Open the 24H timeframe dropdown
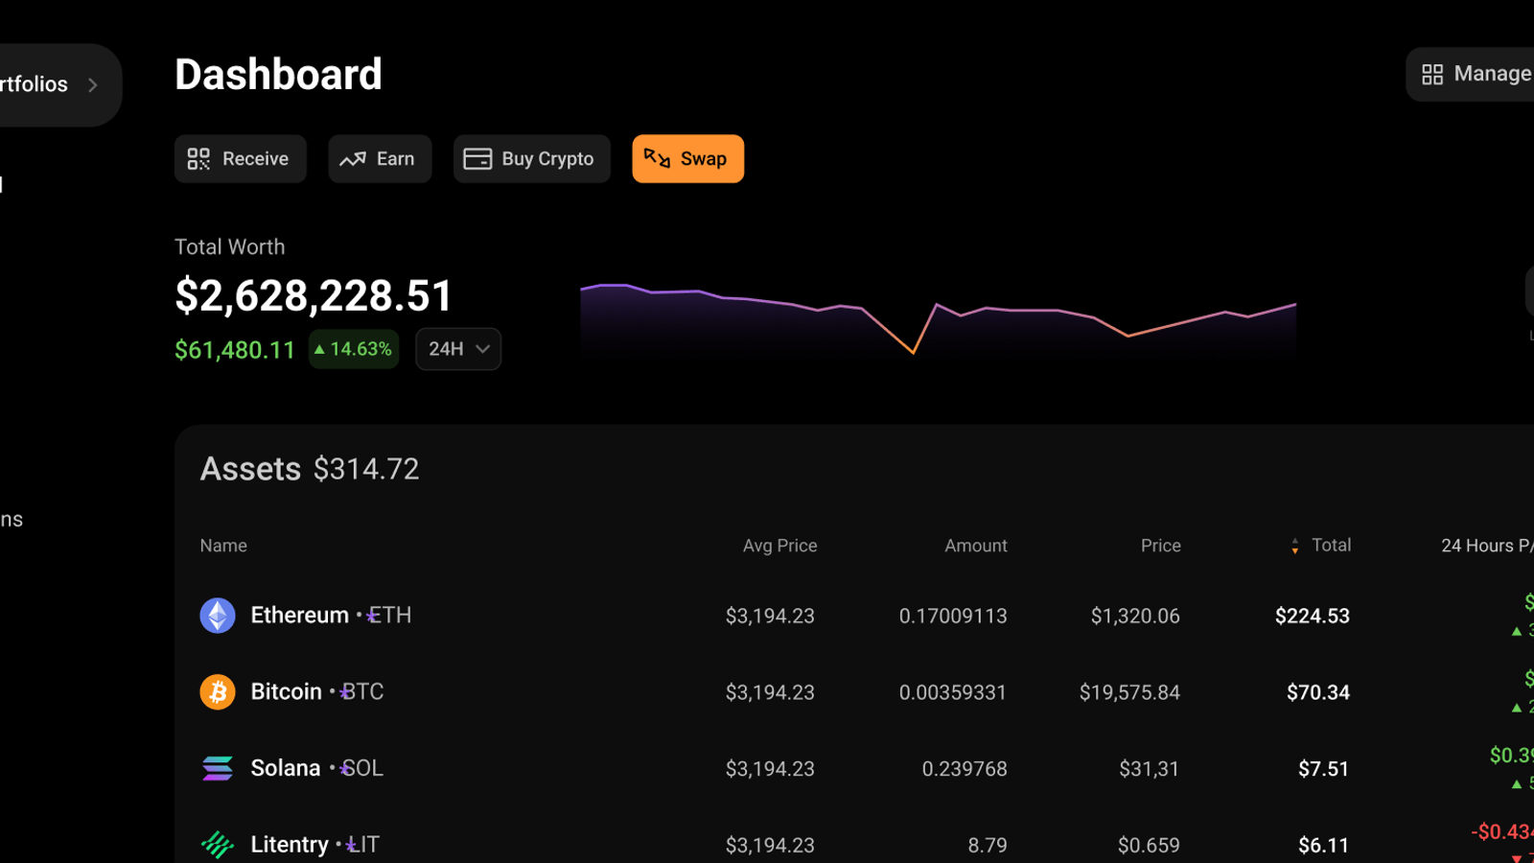Image resolution: width=1534 pixels, height=863 pixels. tap(458, 349)
